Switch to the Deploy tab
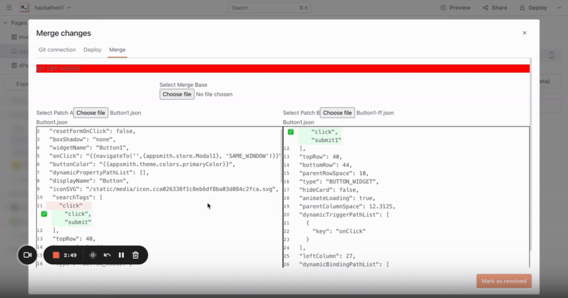This screenshot has height=298, width=568. (92, 50)
